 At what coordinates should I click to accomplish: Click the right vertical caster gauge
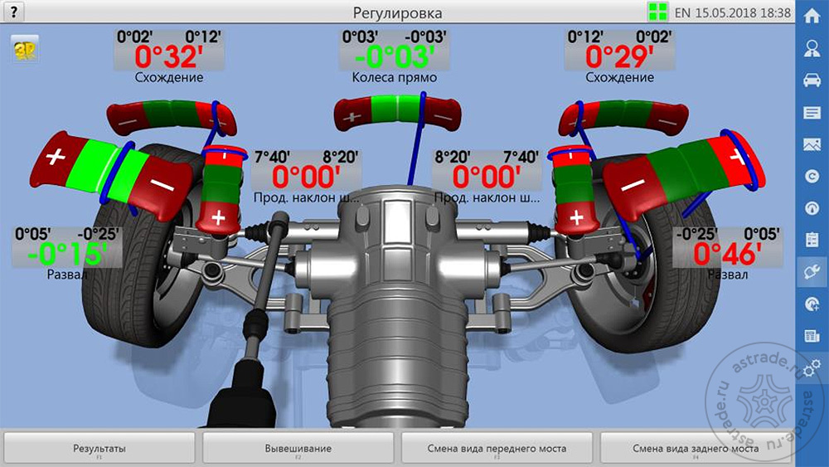click(573, 188)
